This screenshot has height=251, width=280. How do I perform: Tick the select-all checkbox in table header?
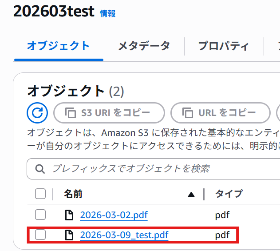(x=40, y=194)
